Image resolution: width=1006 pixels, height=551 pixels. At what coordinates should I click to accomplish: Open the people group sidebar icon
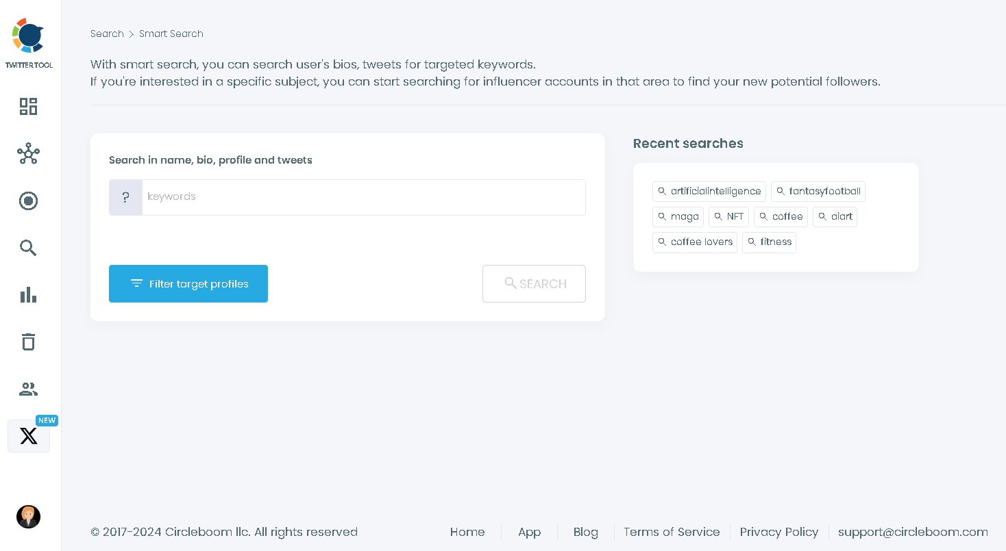pyautogui.click(x=28, y=389)
